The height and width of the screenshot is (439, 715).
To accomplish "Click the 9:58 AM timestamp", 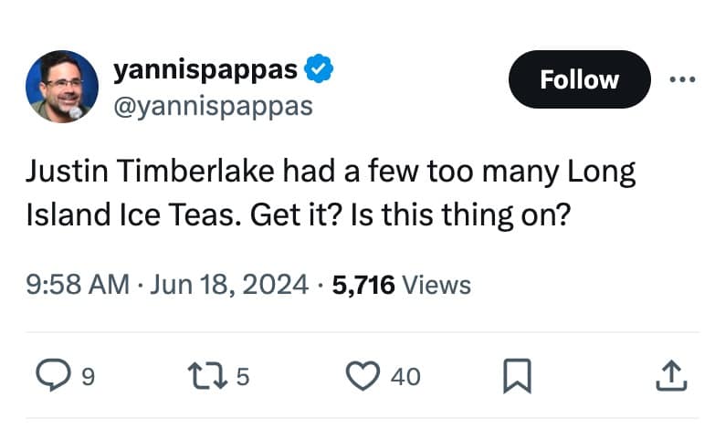I will 77,285.
